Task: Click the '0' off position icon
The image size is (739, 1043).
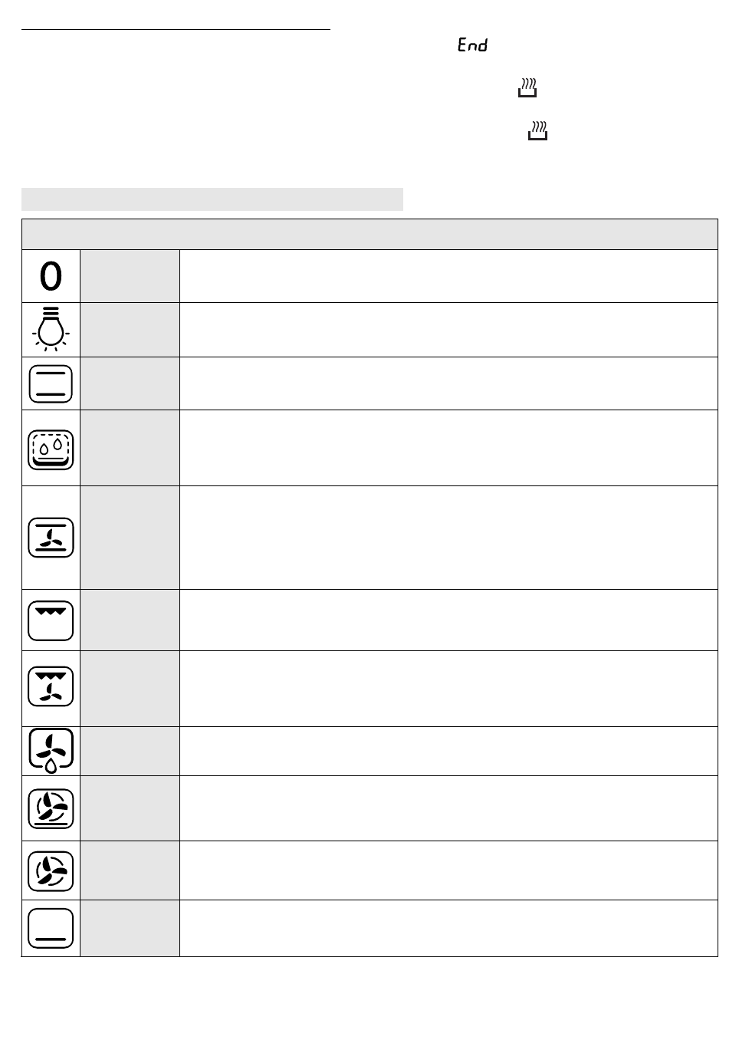Action: point(51,276)
